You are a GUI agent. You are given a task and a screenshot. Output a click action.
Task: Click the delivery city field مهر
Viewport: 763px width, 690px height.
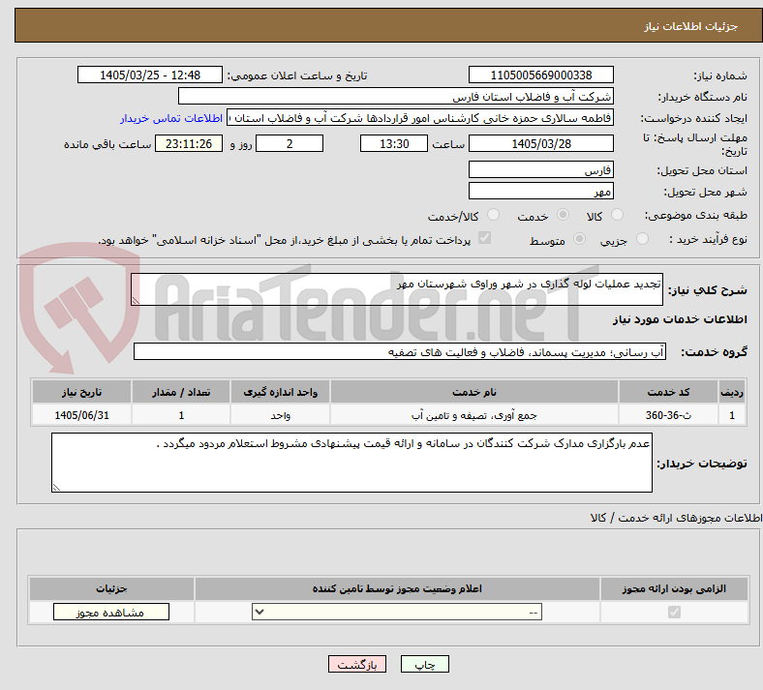click(541, 191)
